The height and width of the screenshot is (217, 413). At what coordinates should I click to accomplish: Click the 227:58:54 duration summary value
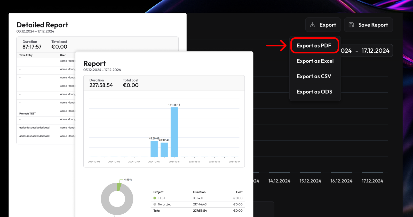coord(101,85)
